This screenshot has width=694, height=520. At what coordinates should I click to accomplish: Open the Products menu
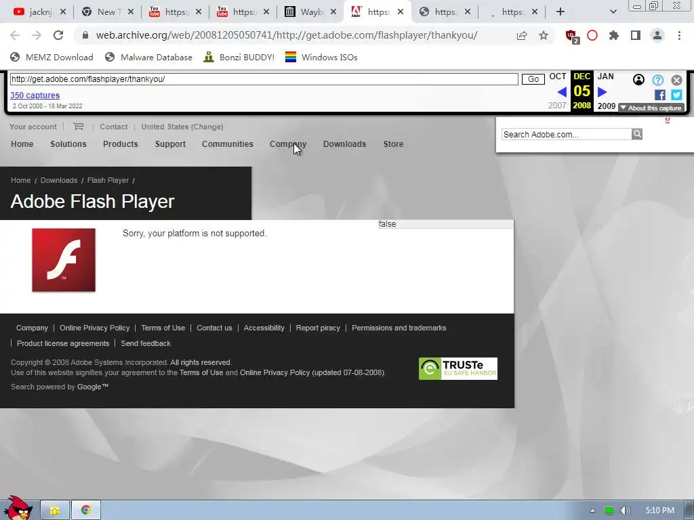pos(121,144)
